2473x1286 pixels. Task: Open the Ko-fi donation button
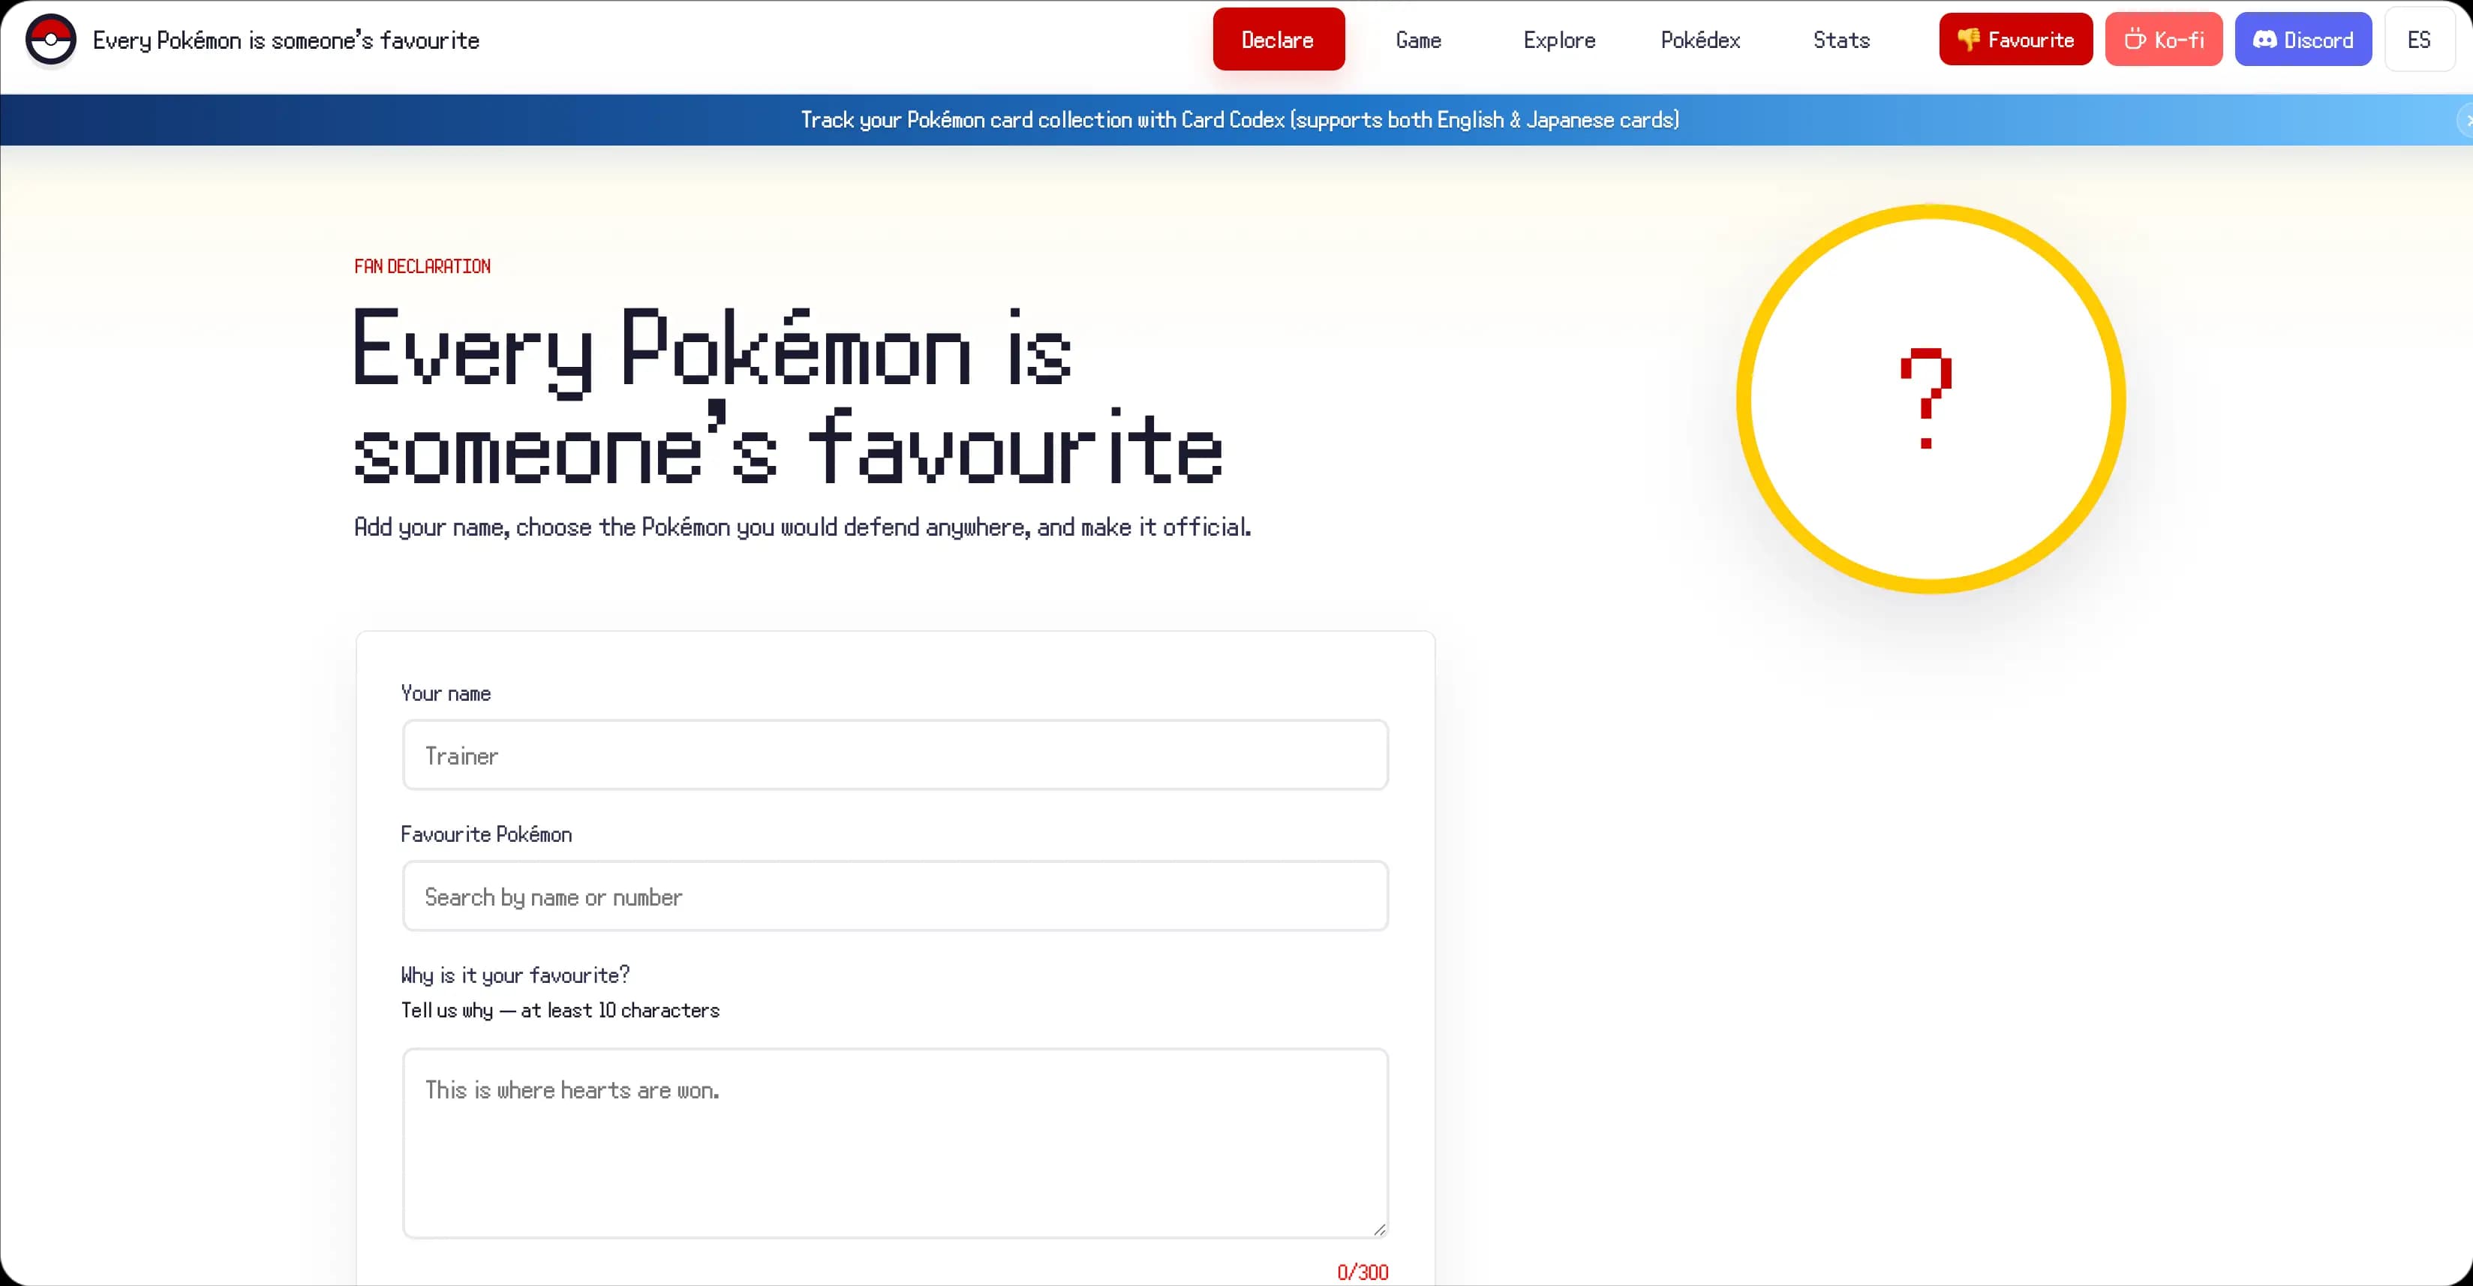2163,39
